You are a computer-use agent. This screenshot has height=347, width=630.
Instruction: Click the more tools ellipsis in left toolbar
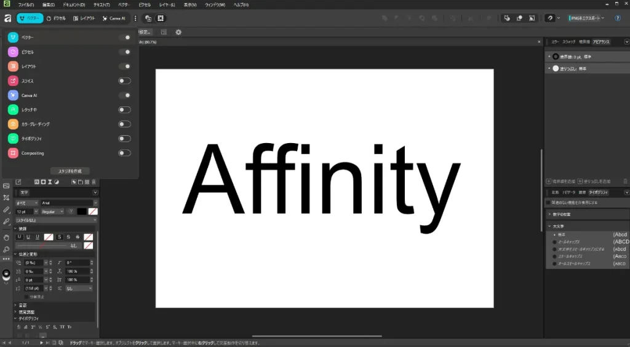pos(6,259)
